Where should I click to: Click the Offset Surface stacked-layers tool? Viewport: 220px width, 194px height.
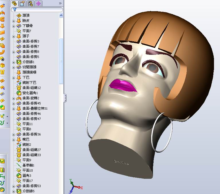click(x=2, y=46)
